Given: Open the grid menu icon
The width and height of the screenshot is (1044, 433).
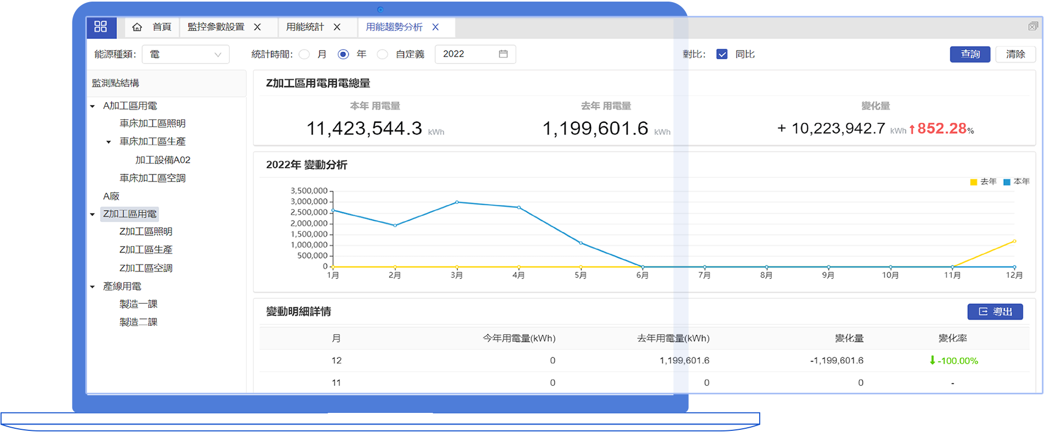Looking at the screenshot, I should tap(101, 27).
